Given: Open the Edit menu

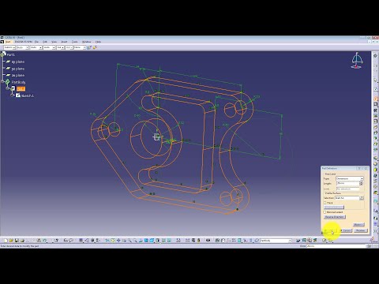Looking at the screenshot, I should click(45, 42).
